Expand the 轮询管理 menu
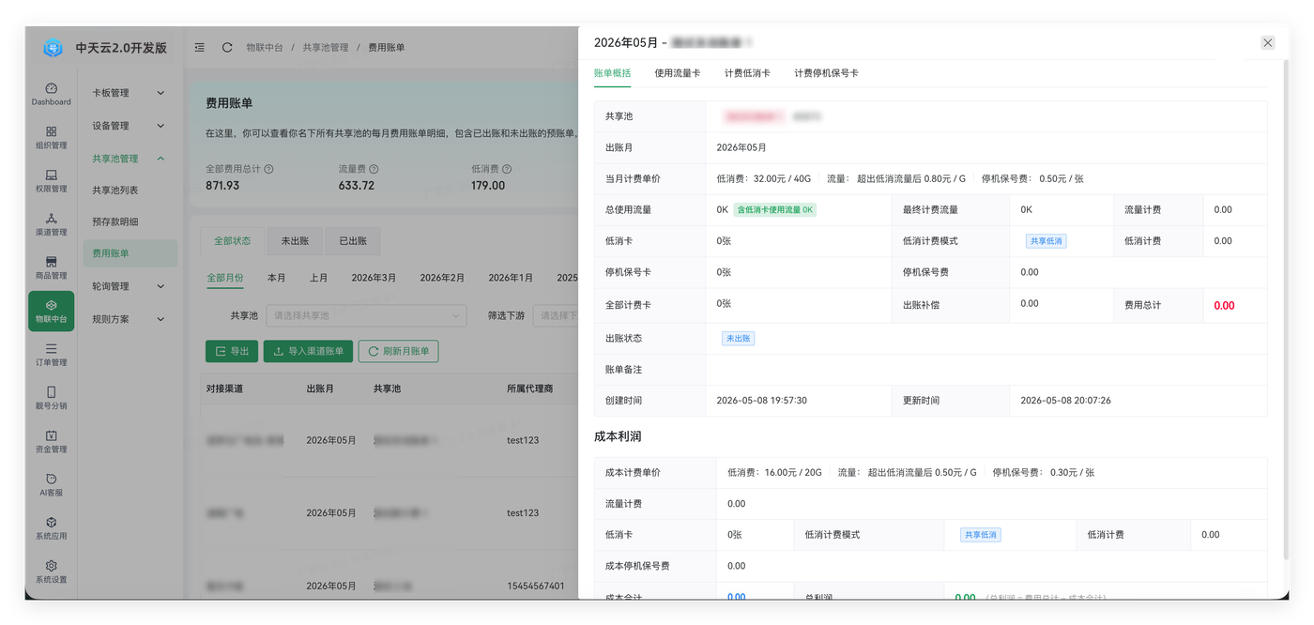This screenshot has height=625, width=1314. click(129, 286)
